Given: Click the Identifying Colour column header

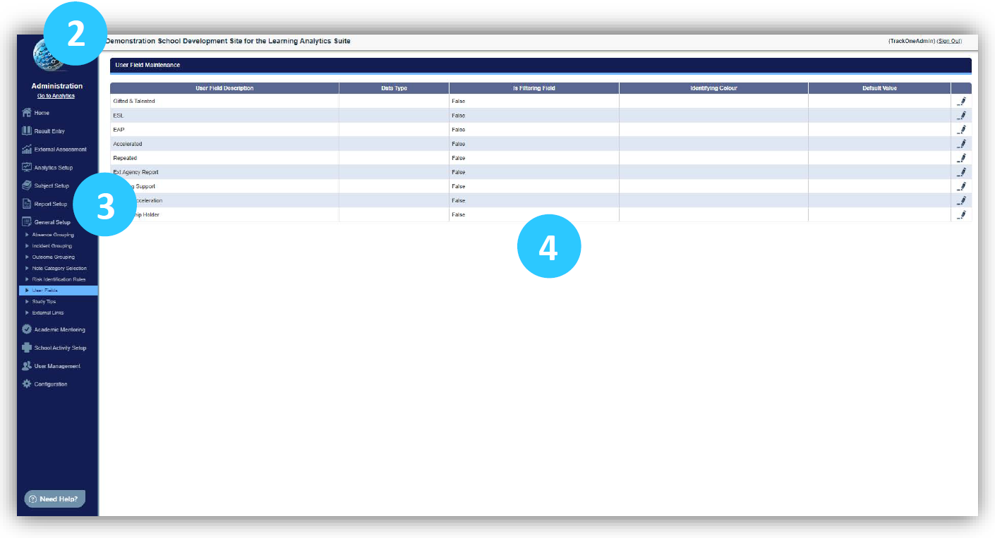Looking at the screenshot, I should pos(713,88).
